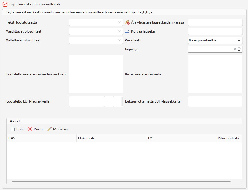Viewport: 248px width, 190px height.
Task: Expand the Vaadittavat olosuhteet dropdown
Action: pyautogui.click(x=96, y=31)
